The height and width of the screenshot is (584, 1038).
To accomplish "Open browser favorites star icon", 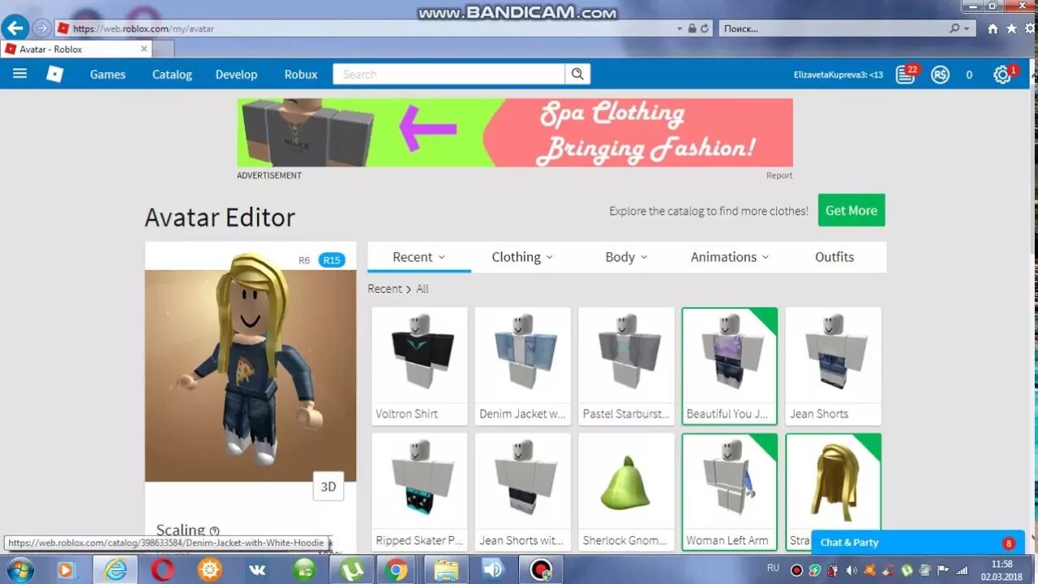I will coord(1011,28).
